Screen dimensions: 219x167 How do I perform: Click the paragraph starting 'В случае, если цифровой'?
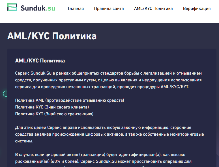103,160
